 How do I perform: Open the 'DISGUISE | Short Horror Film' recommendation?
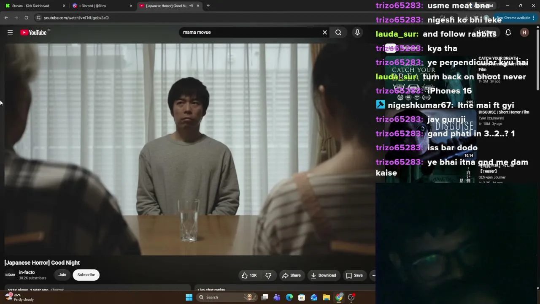tap(504, 112)
